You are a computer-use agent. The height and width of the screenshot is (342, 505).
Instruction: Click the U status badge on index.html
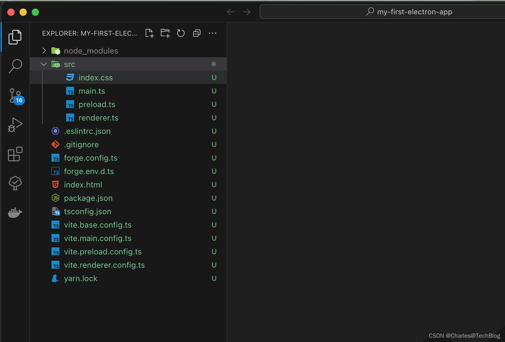(214, 185)
